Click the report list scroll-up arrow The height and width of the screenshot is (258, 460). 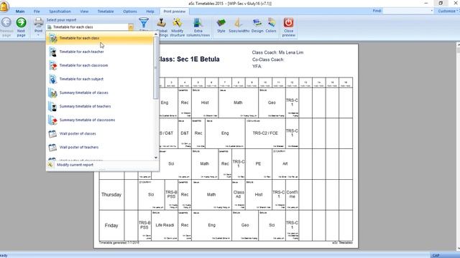[156, 34]
